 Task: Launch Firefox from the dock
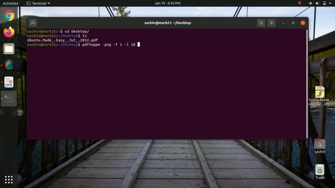(x=9, y=32)
